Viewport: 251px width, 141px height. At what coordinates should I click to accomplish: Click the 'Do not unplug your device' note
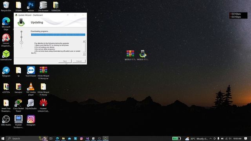point(44,47)
